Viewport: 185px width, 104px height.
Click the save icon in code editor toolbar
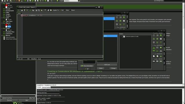(25, 10)
